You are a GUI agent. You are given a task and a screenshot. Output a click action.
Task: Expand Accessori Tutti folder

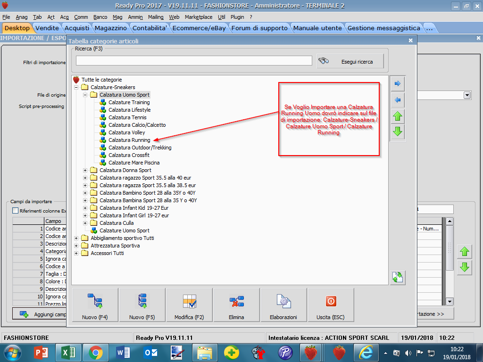[76, 253]
